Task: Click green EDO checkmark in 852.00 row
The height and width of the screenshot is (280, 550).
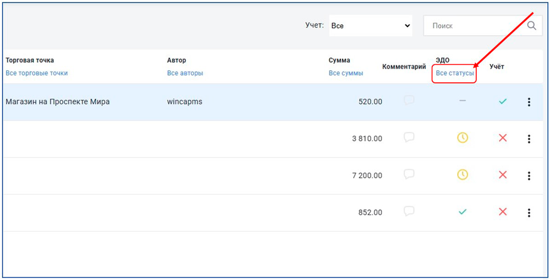Action: (x=463, y=212)
